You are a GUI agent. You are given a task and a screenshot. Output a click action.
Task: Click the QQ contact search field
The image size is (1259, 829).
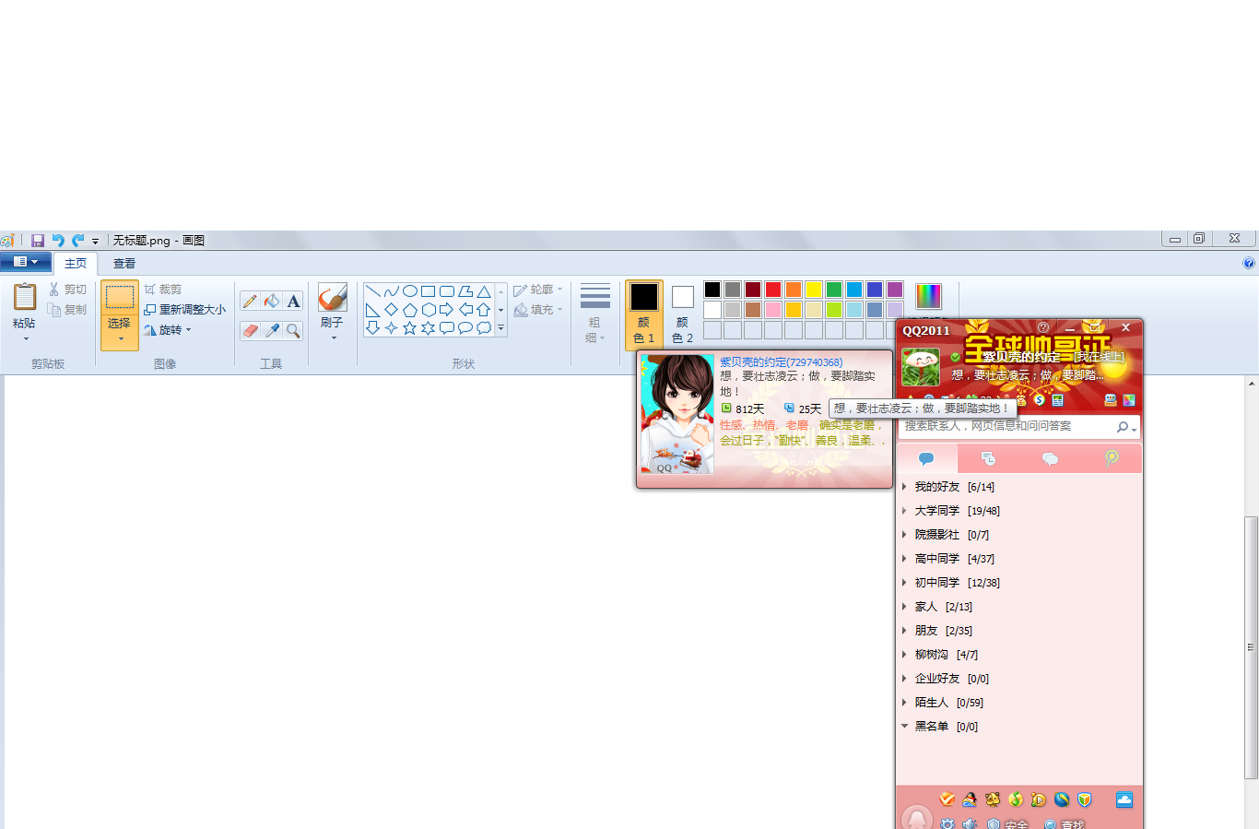coord(1005,426)
